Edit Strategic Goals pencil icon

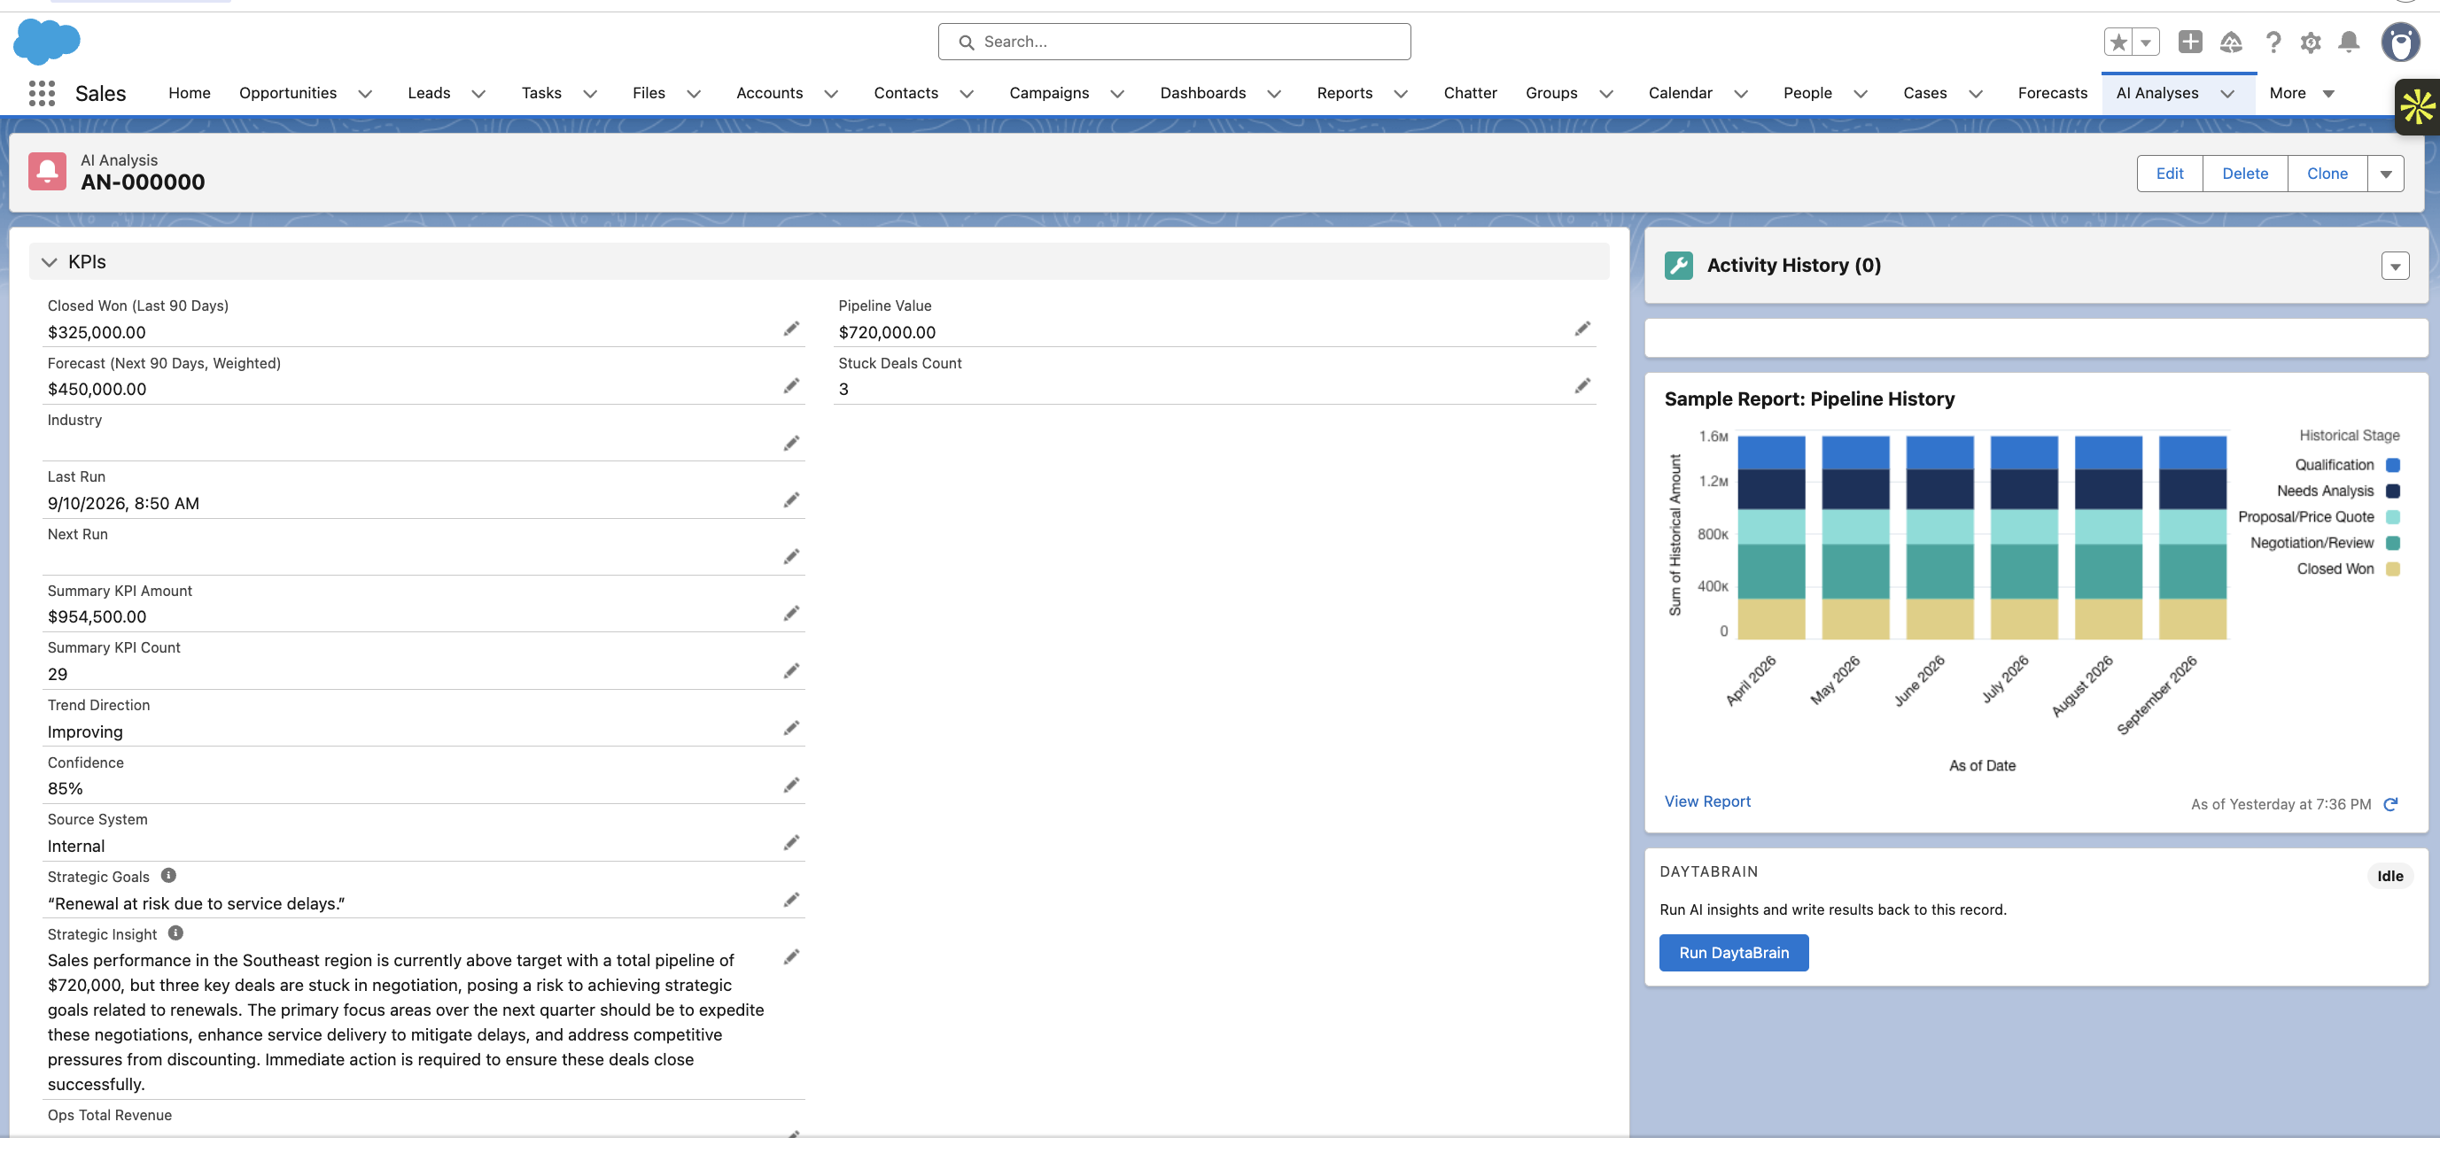[x=791, y=900]
